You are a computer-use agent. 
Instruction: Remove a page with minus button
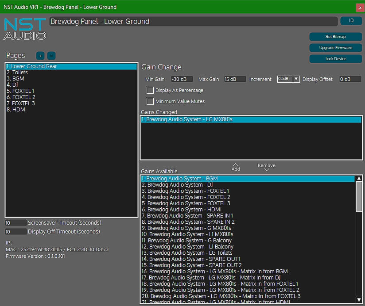[x=51, y=56]
